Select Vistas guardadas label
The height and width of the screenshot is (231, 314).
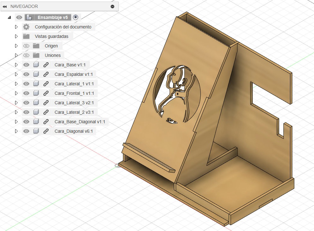point(51,36)
